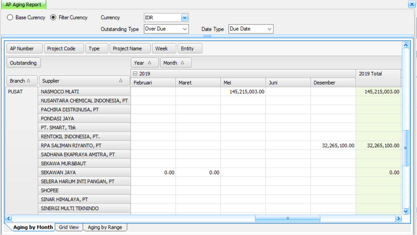Click SEKAWAN JAYA Februari 0.00 cell
The width and height of the screenshot is (417, 235).
pos(153,172)
